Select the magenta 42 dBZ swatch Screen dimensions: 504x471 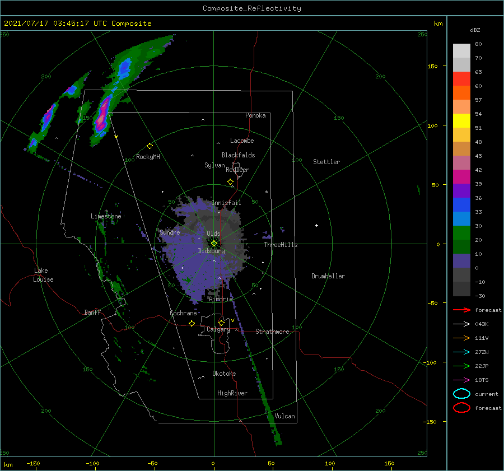click(x=461, y=176)
